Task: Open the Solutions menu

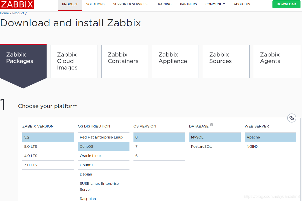Action: [95, 4]
